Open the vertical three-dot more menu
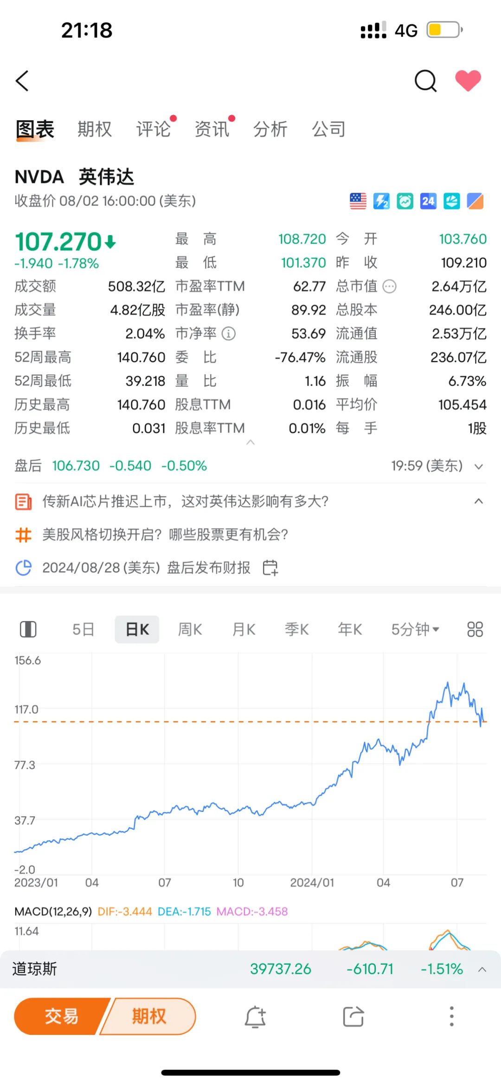The image size is (501, 1085). coord(451,1016)
